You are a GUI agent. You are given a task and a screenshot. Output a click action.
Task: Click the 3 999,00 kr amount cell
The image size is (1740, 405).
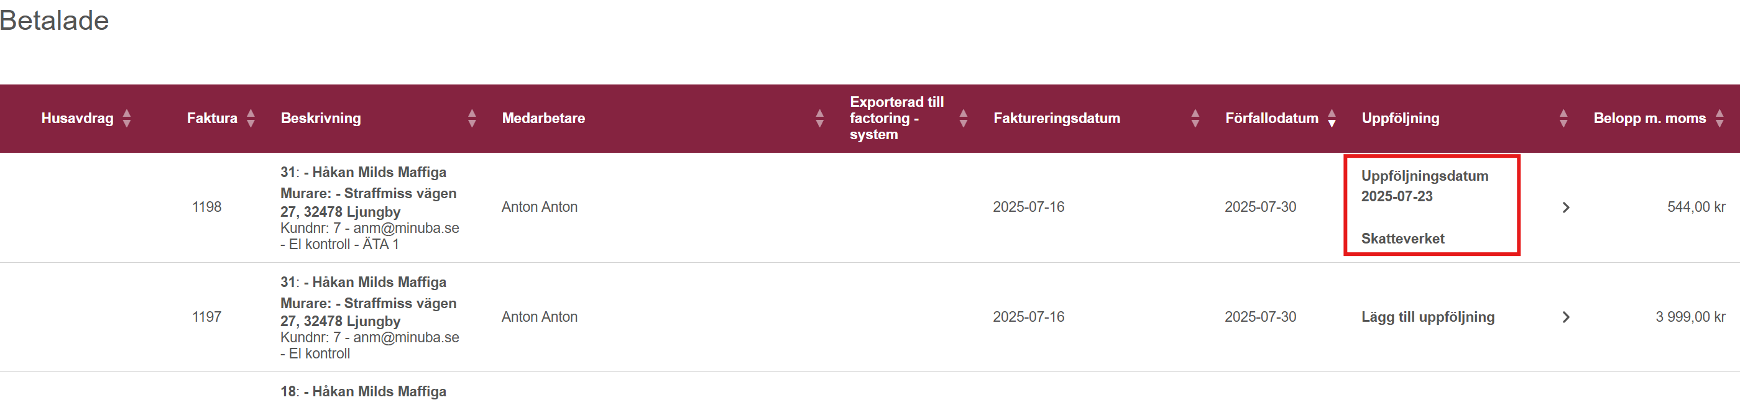[1690, 317]
